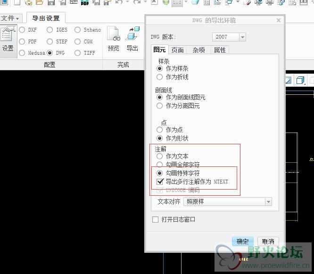This screenshot has height=274, width=314.
Task: Select the STEP export format
Action: tap(50, 42)
